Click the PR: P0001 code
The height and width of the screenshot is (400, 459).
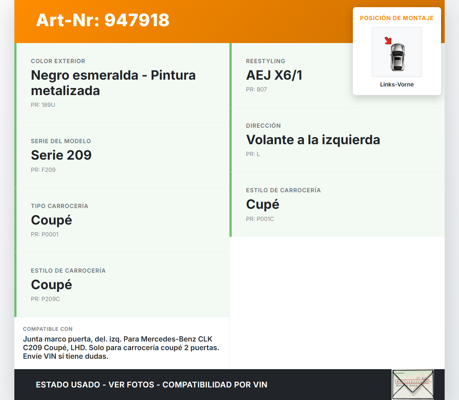pos(45,235)
